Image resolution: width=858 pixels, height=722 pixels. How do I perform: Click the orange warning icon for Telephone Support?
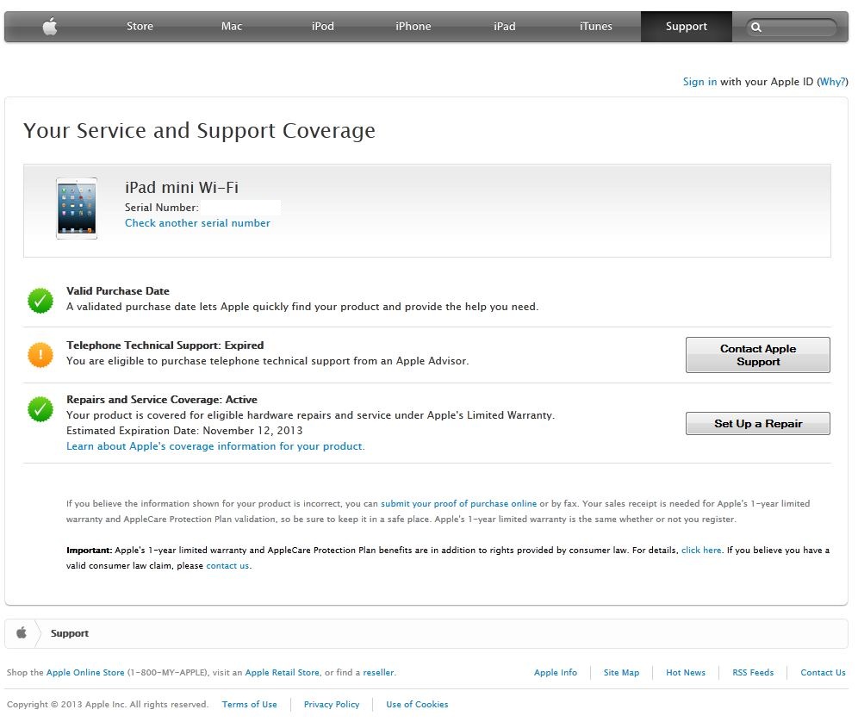[x=40, y=355]
